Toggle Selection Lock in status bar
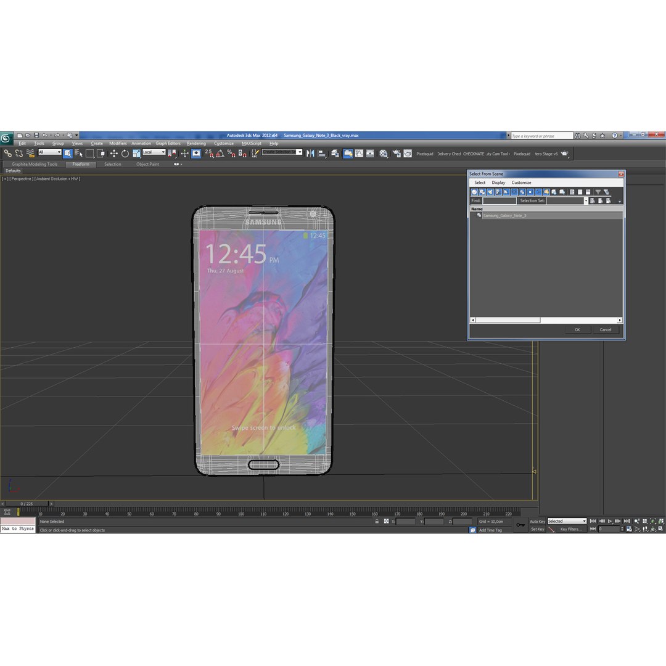This screenshot has height=666, width=666. click(x=377, y=521)
